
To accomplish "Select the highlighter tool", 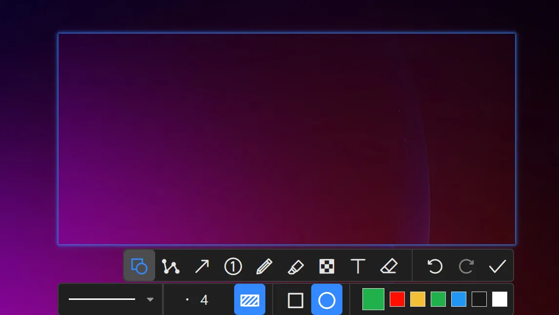I will pos(295,266).
